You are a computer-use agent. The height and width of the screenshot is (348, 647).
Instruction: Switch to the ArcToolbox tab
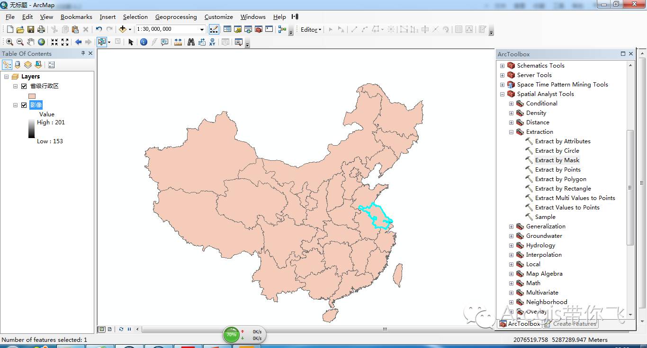[520, 324]
